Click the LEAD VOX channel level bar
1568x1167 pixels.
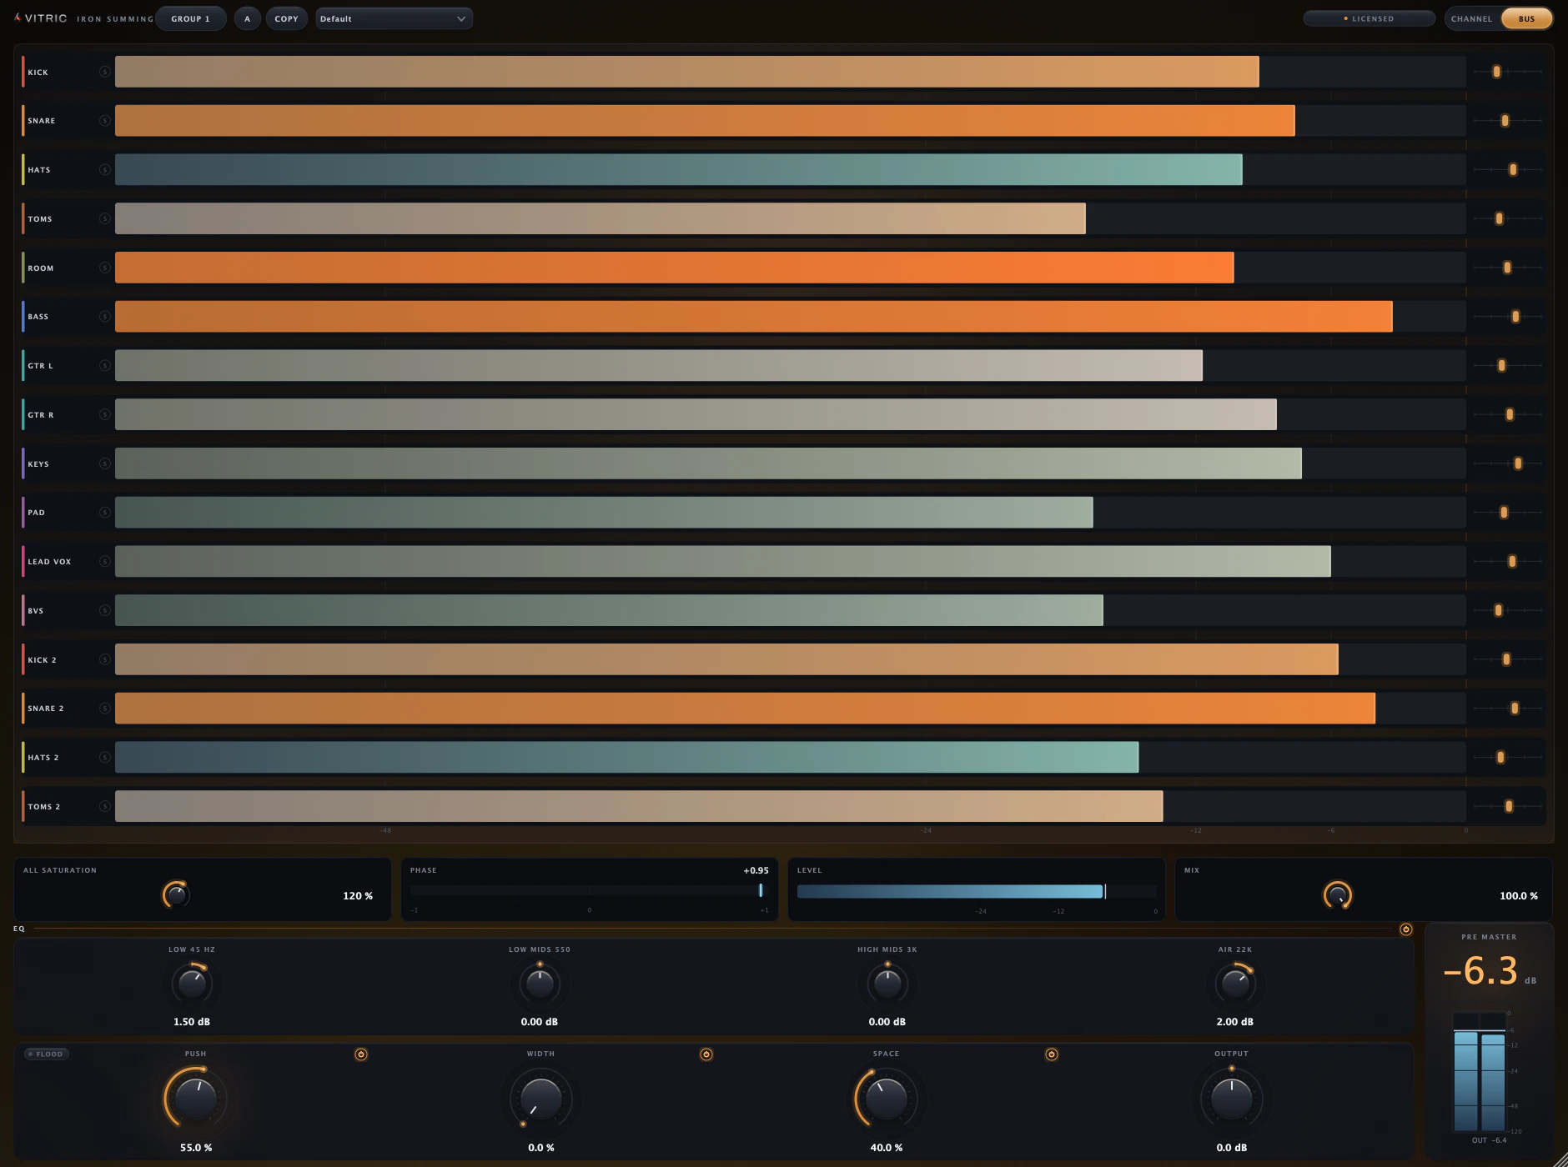(790, 562)
